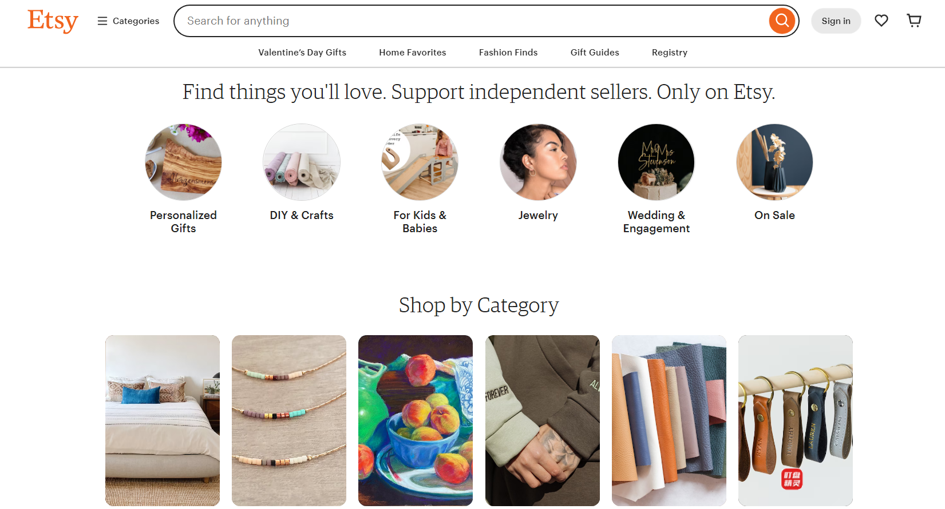Viewport: 945px width, 509px height.
Task: Open Valentine's Day Gifts menu item
Action: 302,53
